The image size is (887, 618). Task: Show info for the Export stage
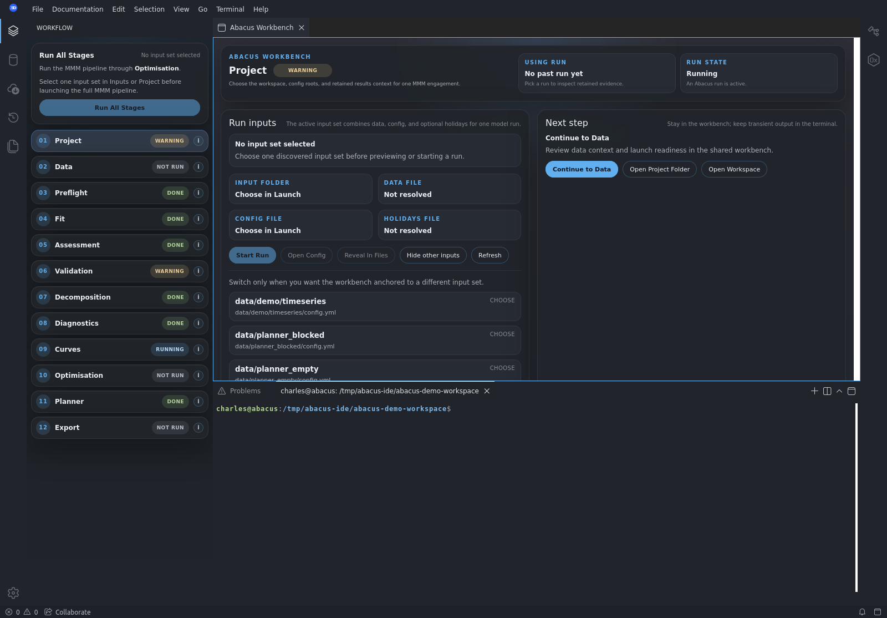(x=198, y=428)
